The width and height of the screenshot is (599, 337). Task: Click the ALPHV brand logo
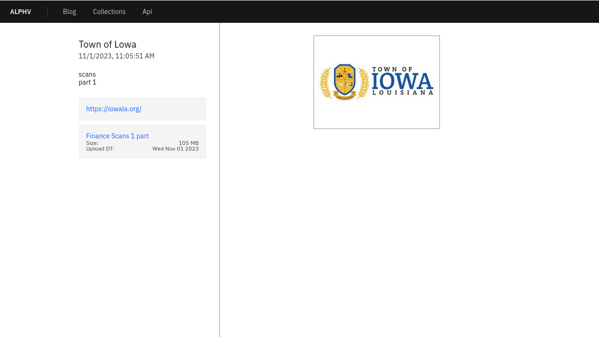coord(21,12)
